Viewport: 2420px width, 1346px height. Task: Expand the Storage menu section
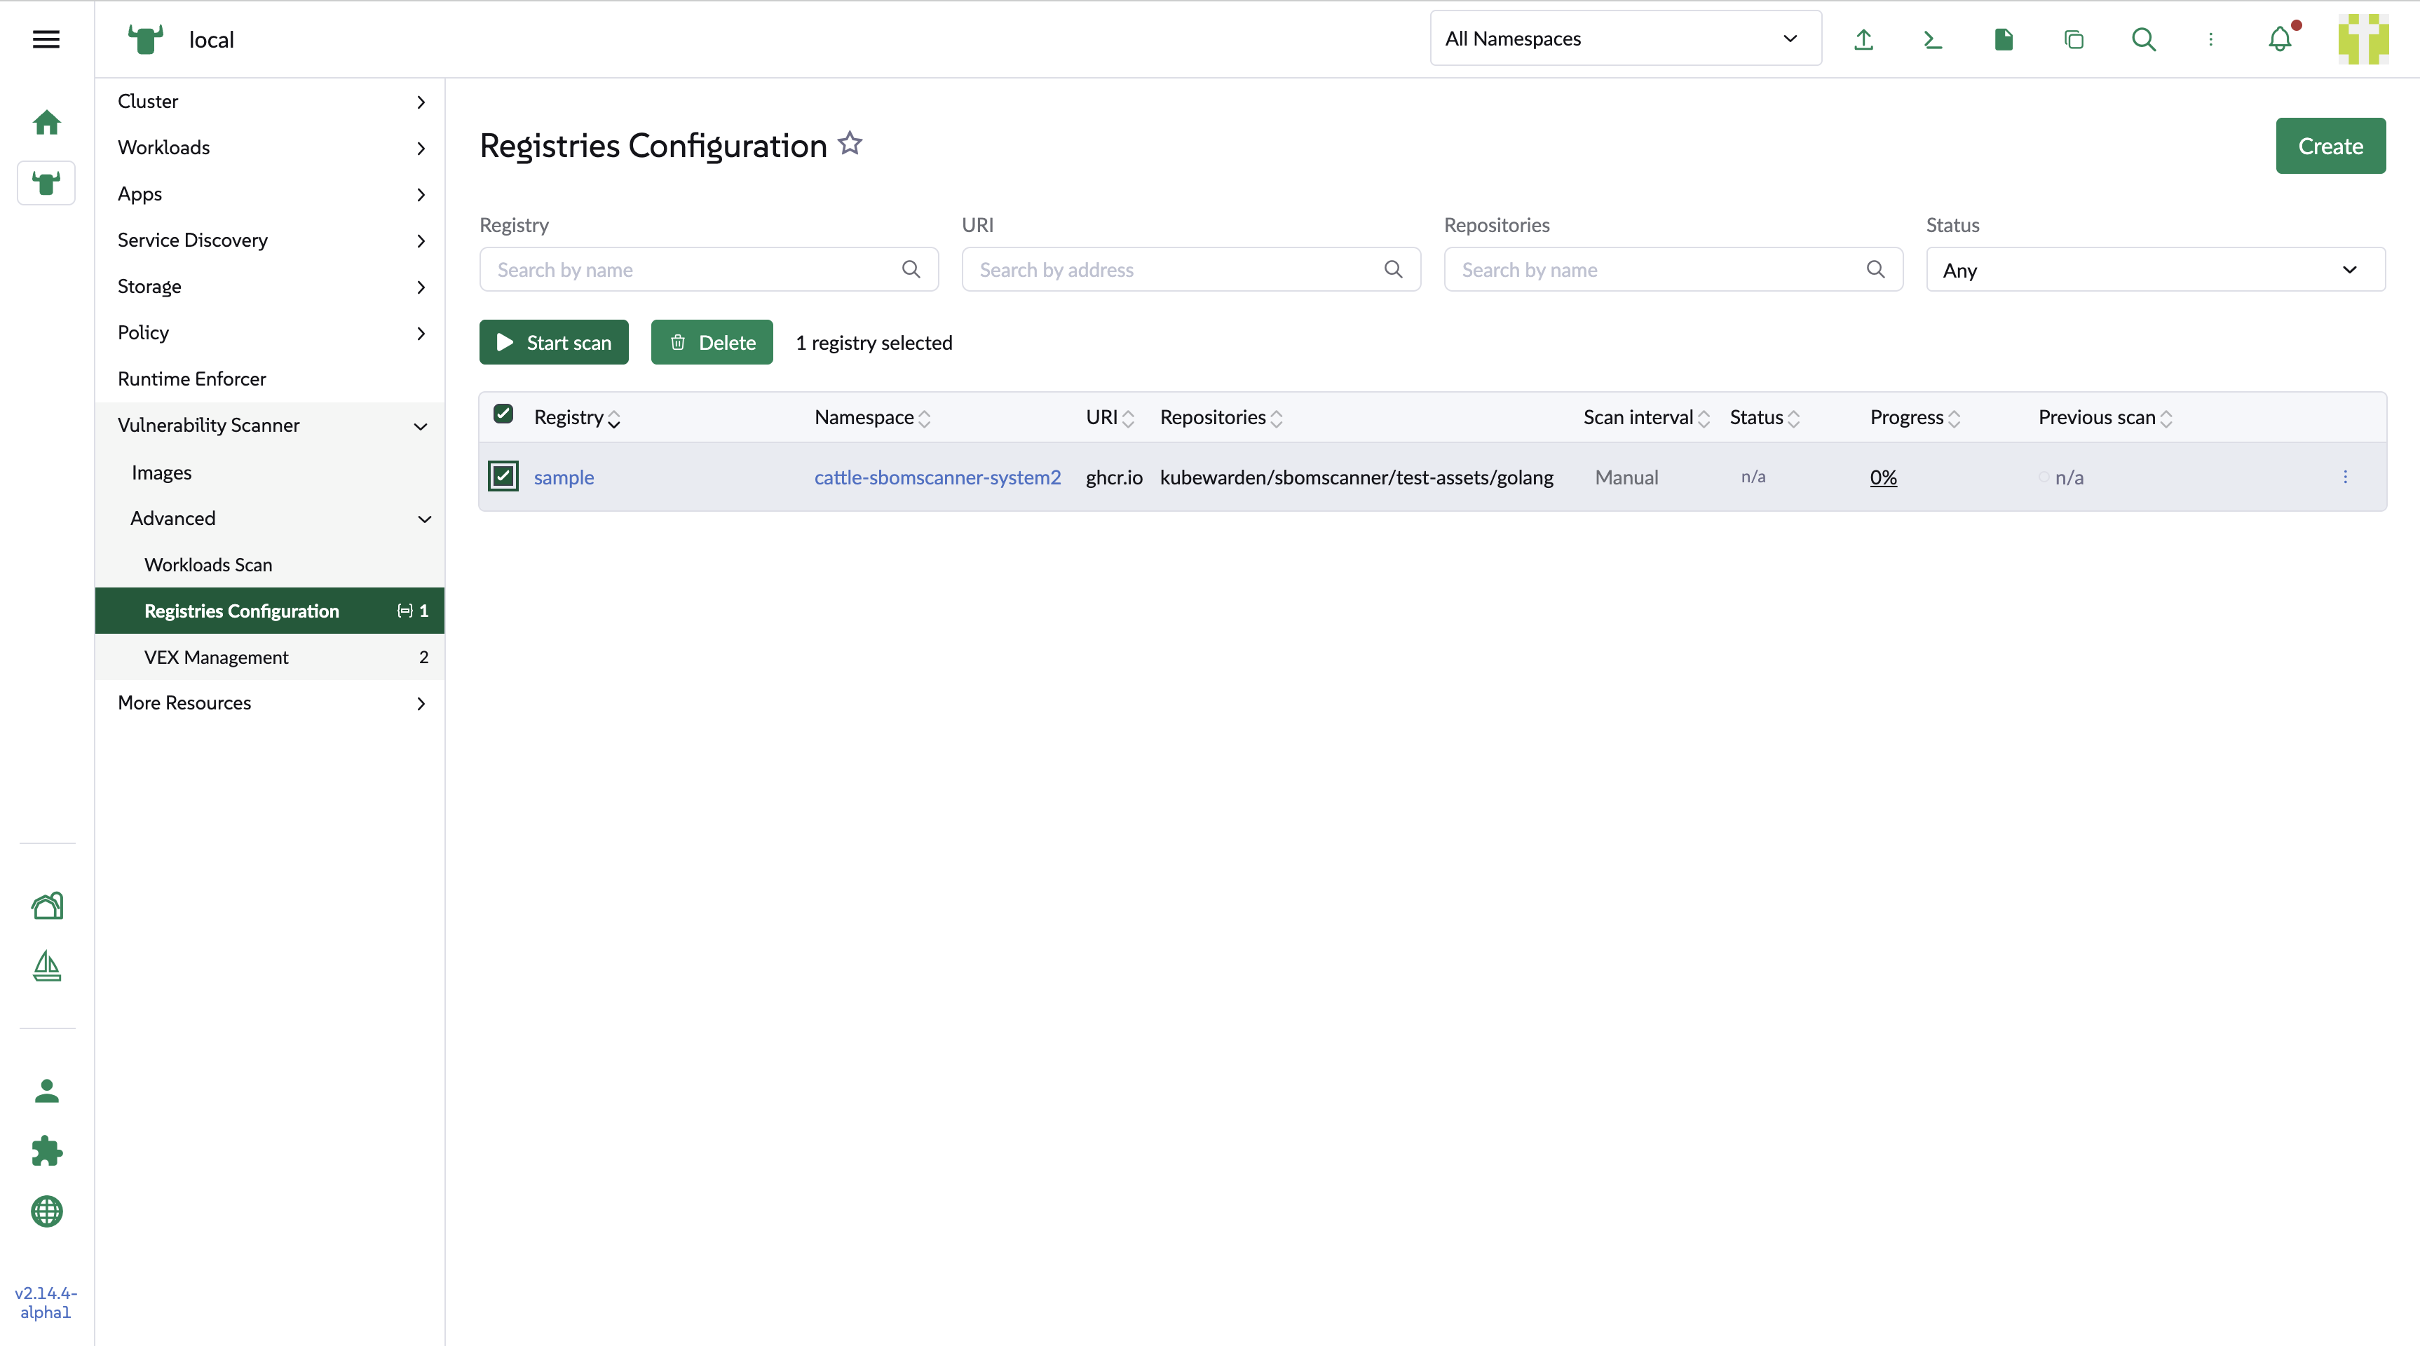pyautogui.click(x=270, y=287)
